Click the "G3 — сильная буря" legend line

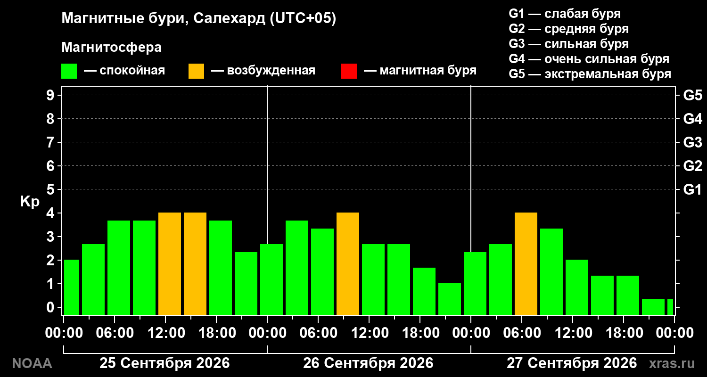coord(568,44)
